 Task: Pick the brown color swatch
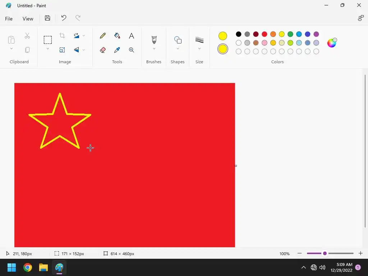256,43
